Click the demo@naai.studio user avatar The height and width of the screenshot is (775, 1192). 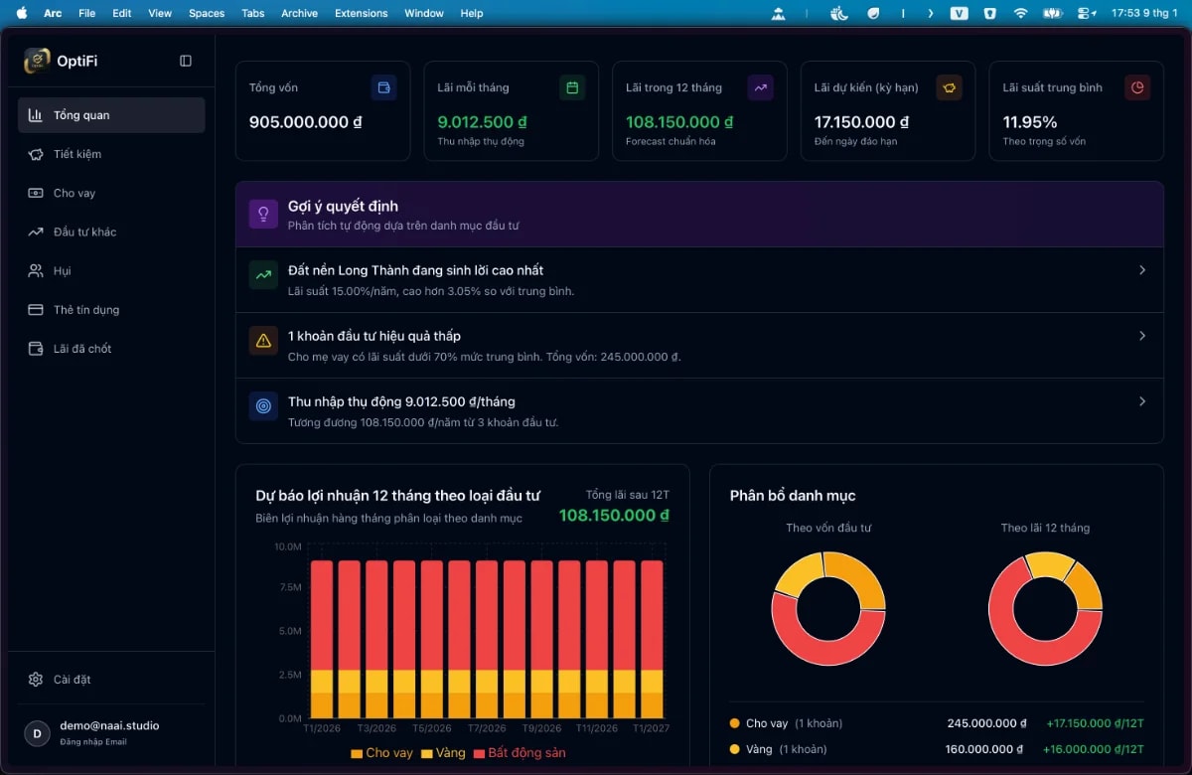pyautogui.click(x=37, y=732)
